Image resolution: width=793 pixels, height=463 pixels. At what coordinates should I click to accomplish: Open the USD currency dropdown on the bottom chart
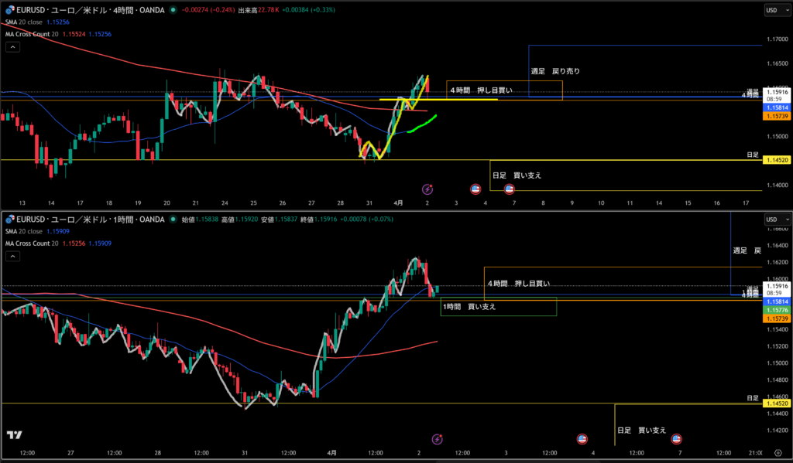tap(774, 220)
